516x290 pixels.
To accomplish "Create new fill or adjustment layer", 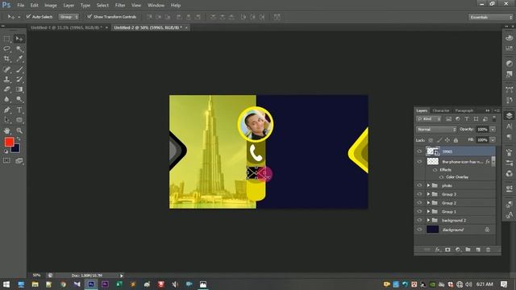I will point(458,250).
